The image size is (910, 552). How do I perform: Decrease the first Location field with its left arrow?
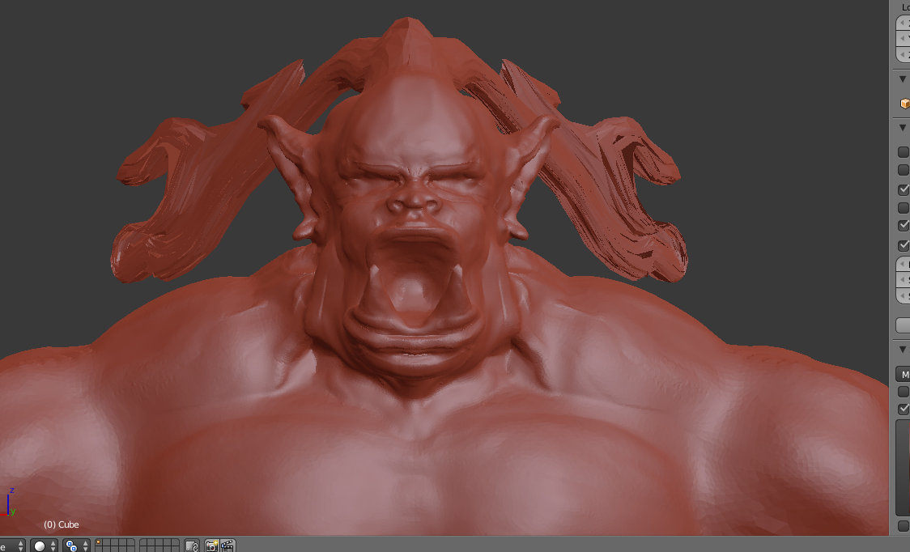pos(903,23)
